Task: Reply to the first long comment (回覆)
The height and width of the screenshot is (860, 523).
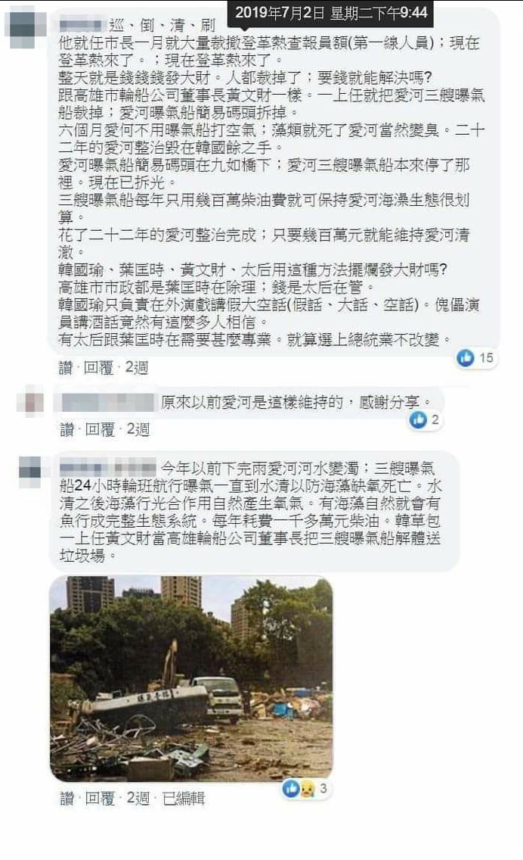Action: 98,367
